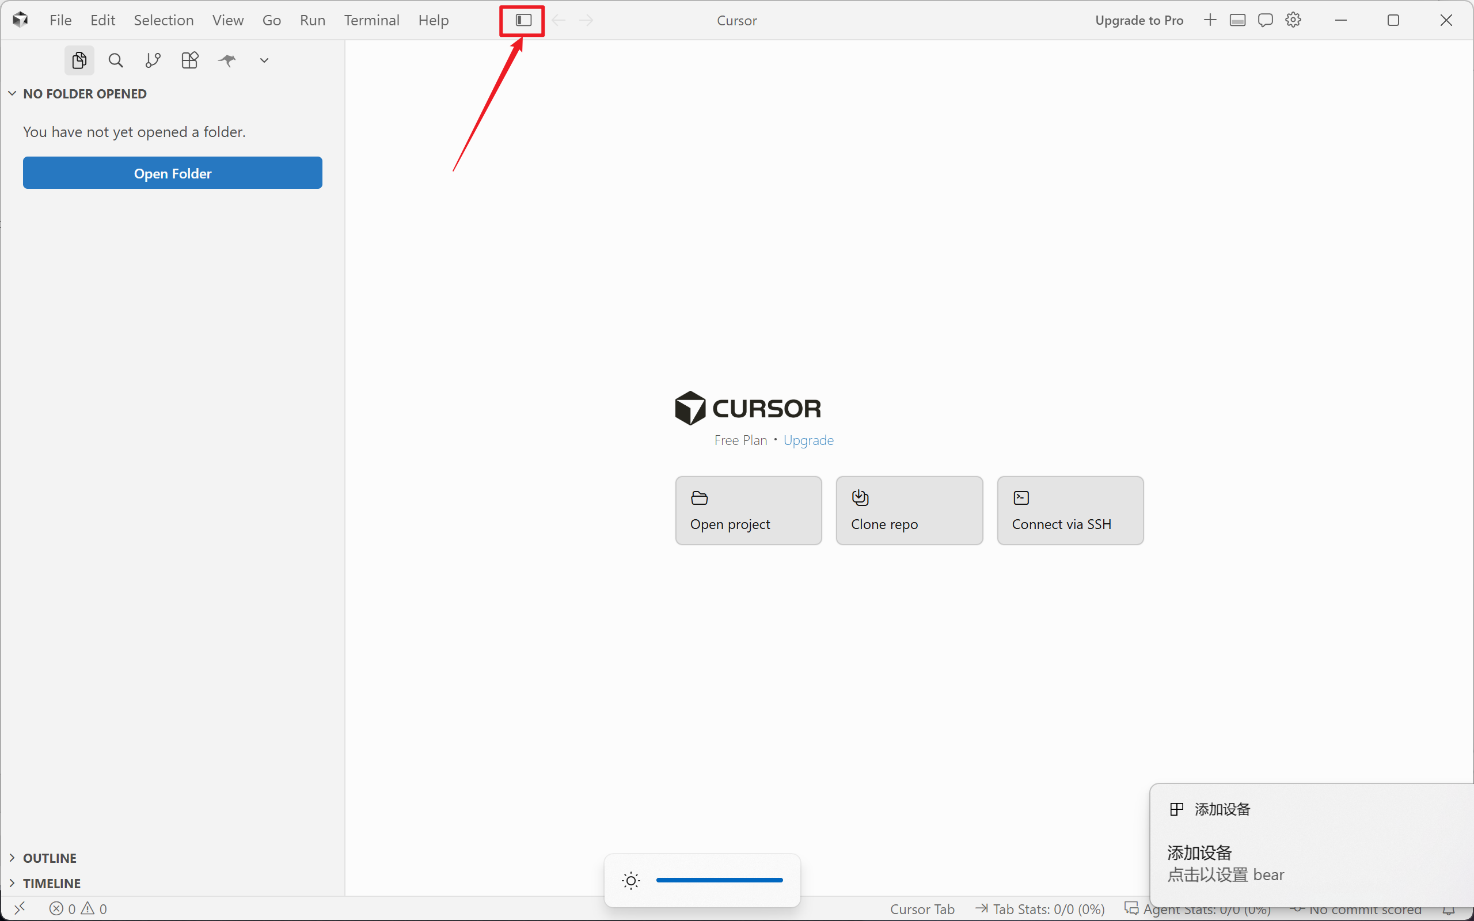The image size is (1474, 921).
Task: Toggle the AI chat pane icon
Action: 1266,20
